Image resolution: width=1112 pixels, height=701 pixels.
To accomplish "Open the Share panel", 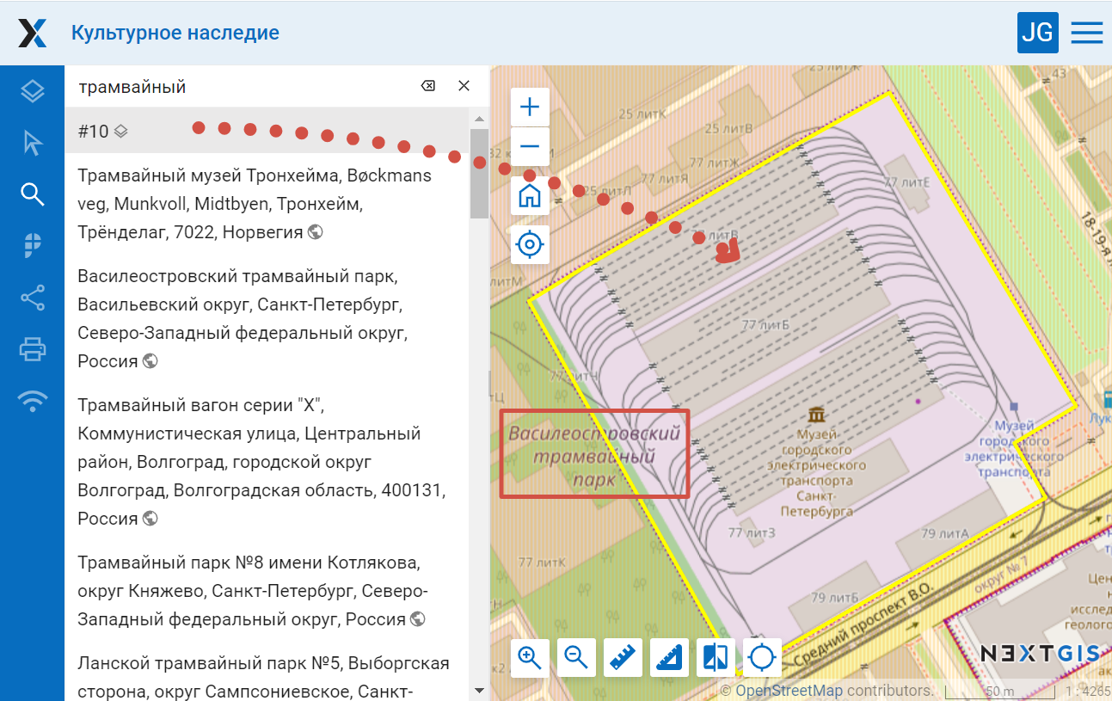I will click(33, 298).
